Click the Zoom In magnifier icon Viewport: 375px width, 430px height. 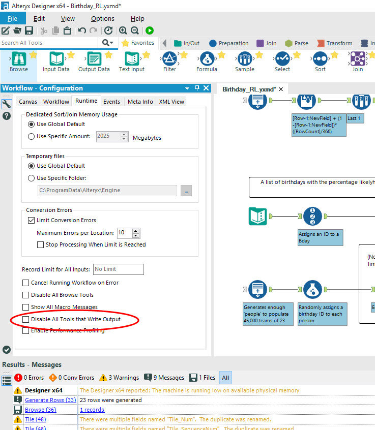[x=123, y=30]
